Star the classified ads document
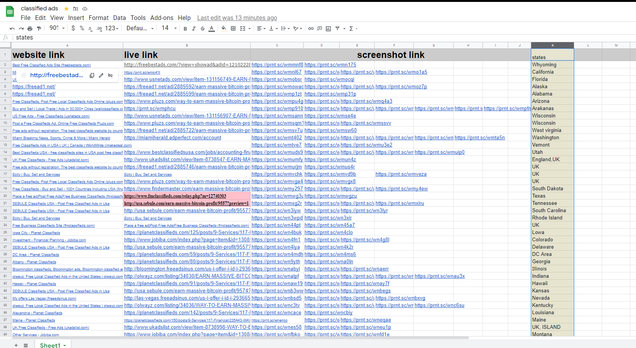The width and height of the screenshot is (636, 348). [66, 8]
